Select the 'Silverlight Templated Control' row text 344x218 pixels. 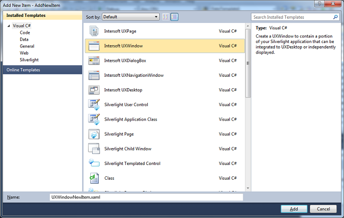(132, 163)
